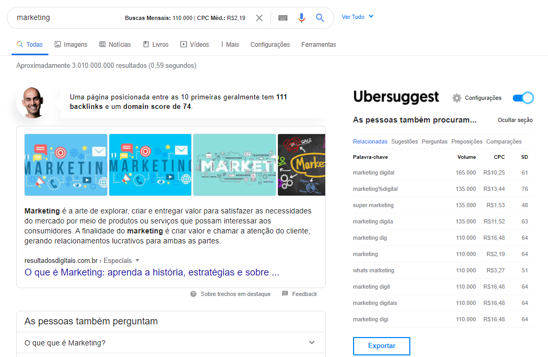Select the Relacionadas tab in Ubersuggest

pos(370,141)
